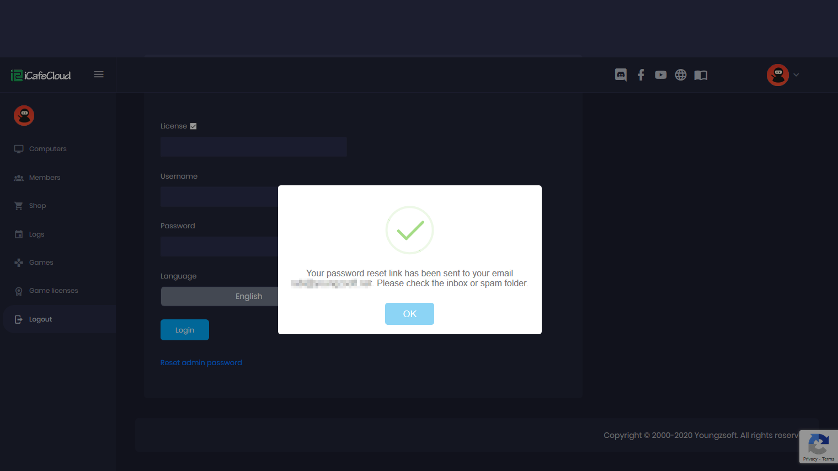Click the Reset admin password link

[201, 363]
